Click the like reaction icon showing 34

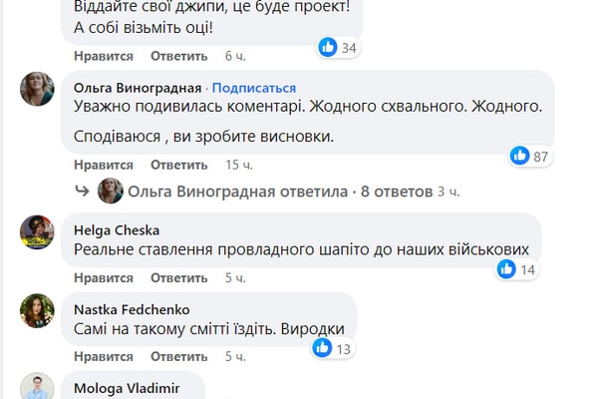click(325, 46)
